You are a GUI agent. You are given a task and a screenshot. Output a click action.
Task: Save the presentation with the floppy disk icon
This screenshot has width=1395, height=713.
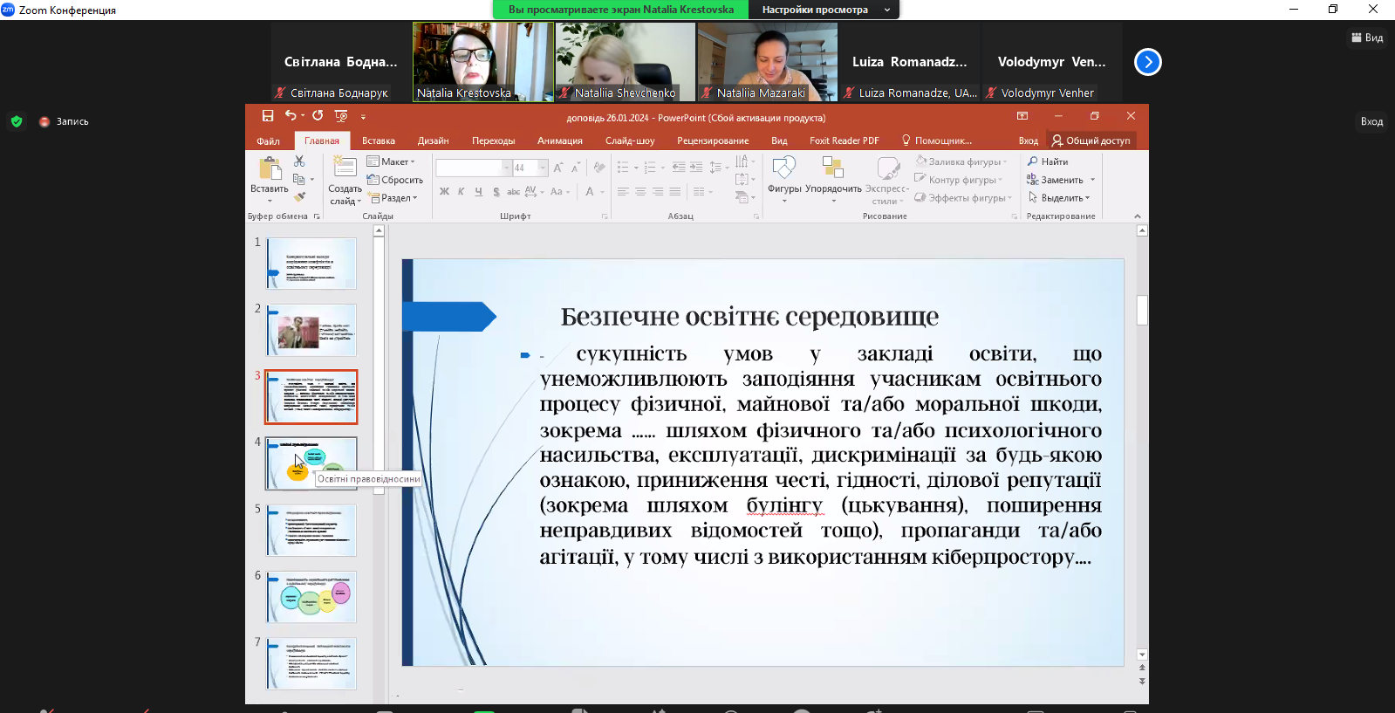pyautogui.click(x=268, y=116)
